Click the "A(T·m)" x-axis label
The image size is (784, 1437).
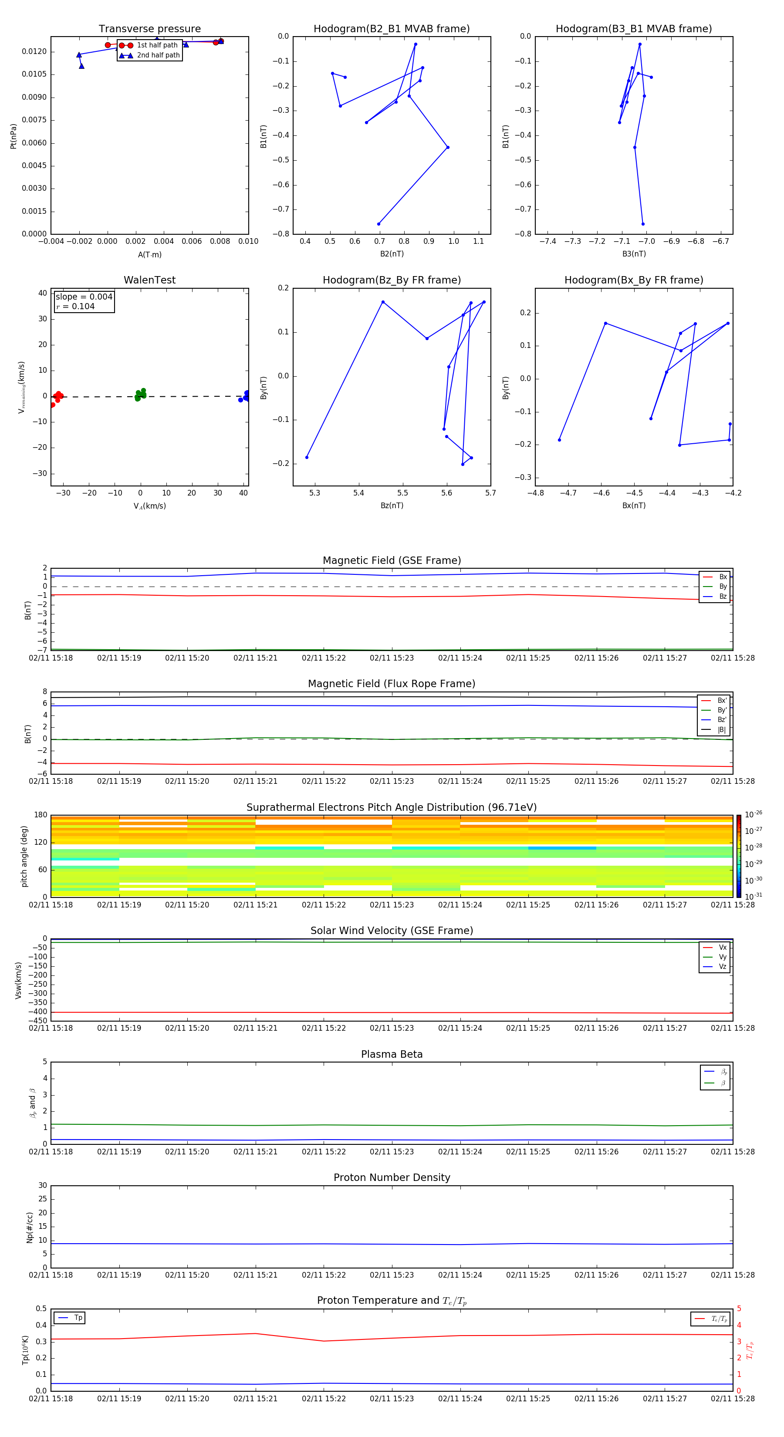pyautogui.click(x=149, y=255)
